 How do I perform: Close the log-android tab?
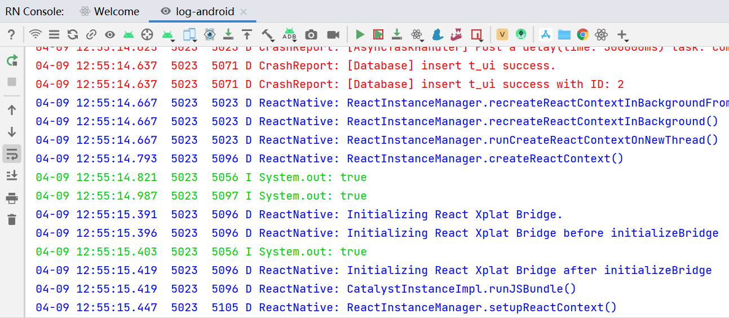(x=244, y=12)
